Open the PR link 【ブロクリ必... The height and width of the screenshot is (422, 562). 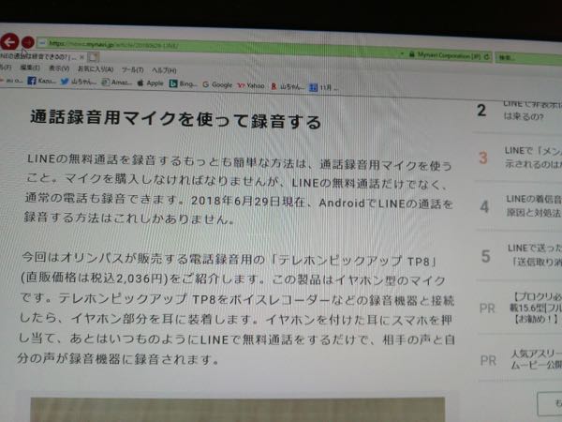pyautogui.click(x=535, y=308)
